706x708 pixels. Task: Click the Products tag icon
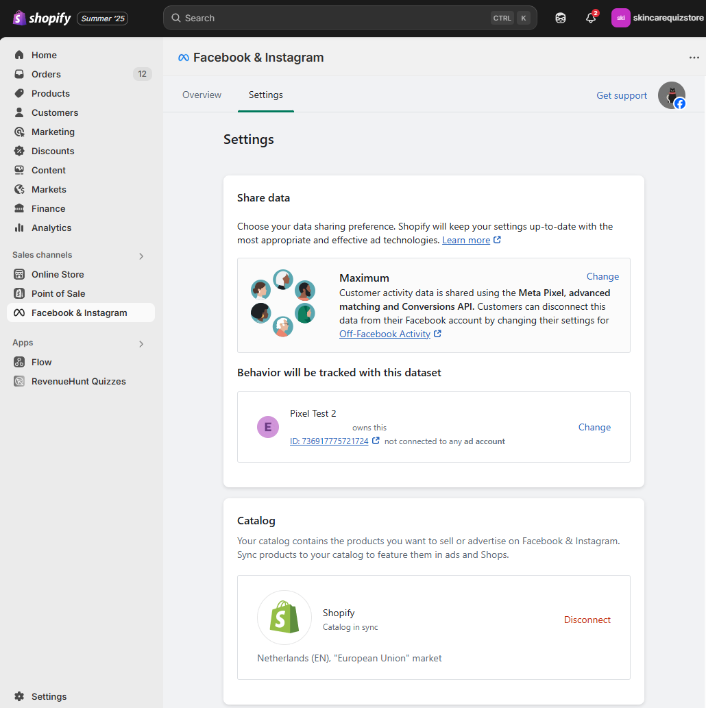click(19, 93)
